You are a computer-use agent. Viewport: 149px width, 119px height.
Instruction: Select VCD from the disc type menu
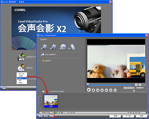(22, 80)
